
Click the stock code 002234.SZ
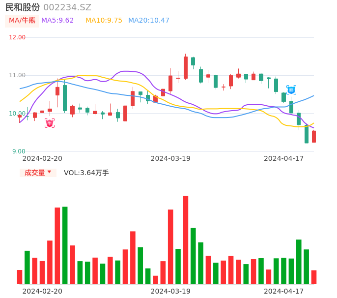coord(67,7)
